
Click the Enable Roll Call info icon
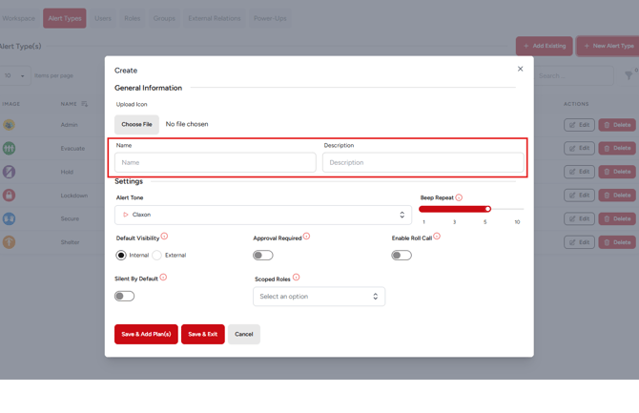click(x=437, y=237)
